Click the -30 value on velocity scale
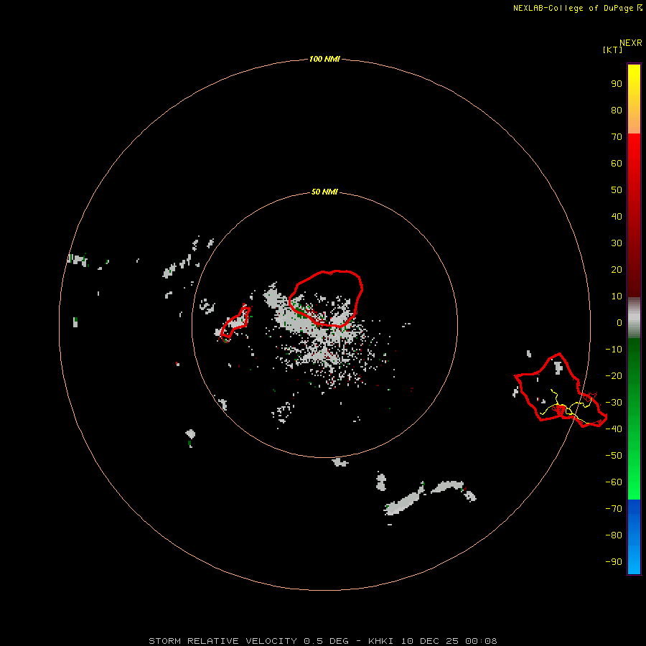 pyautogui.click(x=614, y=403)
